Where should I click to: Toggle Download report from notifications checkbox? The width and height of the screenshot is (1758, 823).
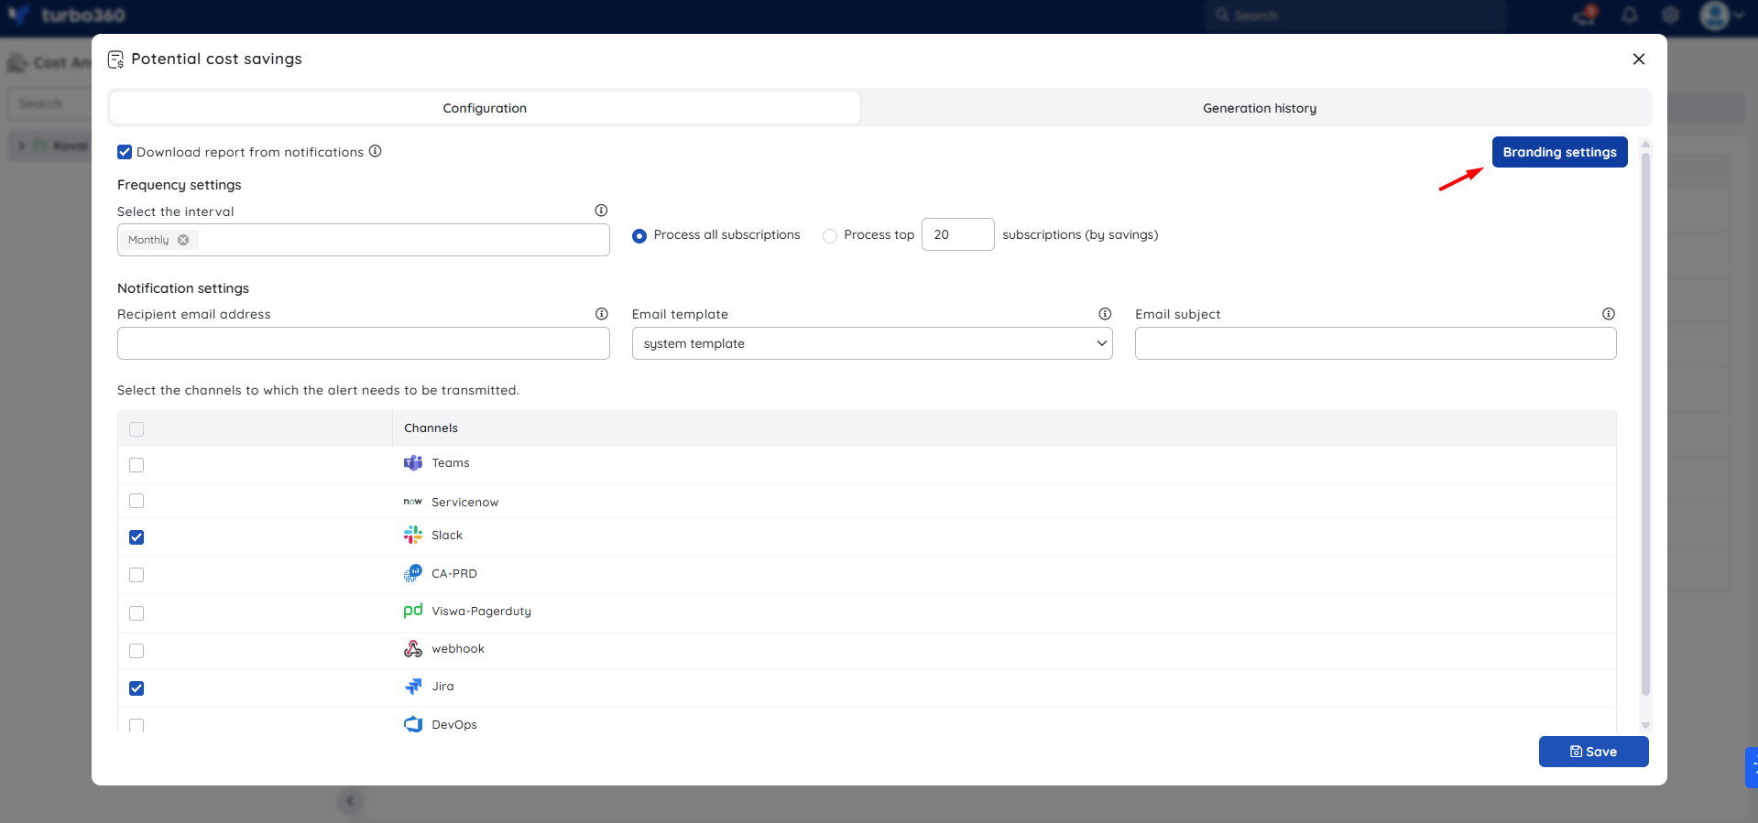click(125, 152)
